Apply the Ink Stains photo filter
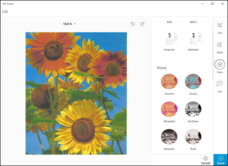 click(193, 109)
